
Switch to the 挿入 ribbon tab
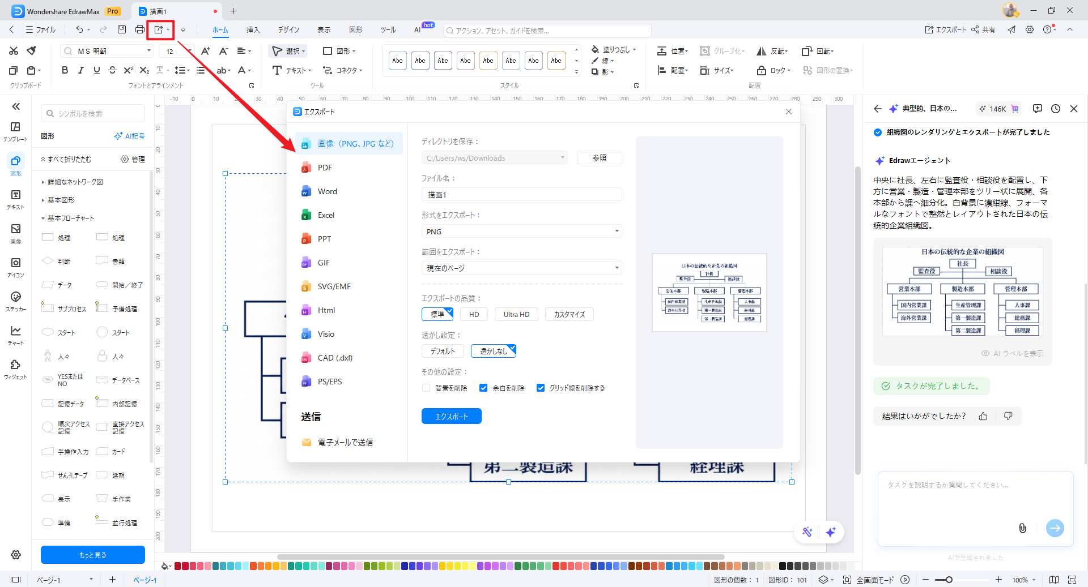tap(253, 30)
